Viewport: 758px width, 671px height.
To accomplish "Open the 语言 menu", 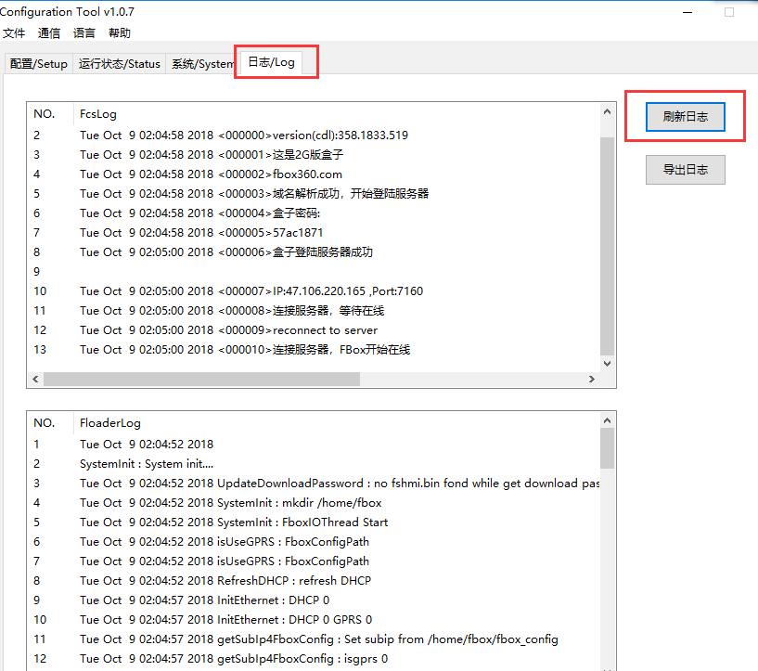I will pos(84,32).
